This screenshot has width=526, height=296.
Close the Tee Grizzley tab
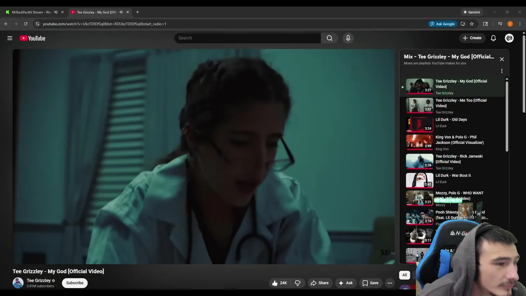(128, 12)
